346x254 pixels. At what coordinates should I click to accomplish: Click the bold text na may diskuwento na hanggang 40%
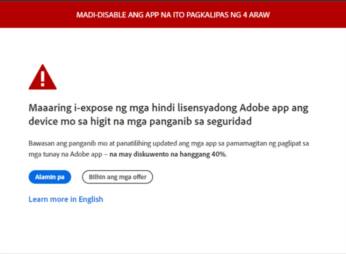[168, 154]
